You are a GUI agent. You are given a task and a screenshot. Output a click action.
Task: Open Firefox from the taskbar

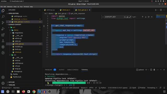point(23,92)
